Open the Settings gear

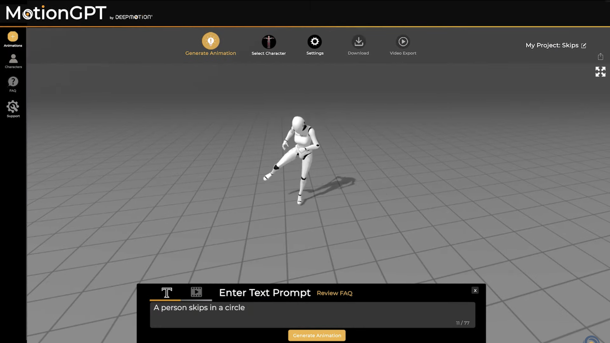(x=315, y=45)
